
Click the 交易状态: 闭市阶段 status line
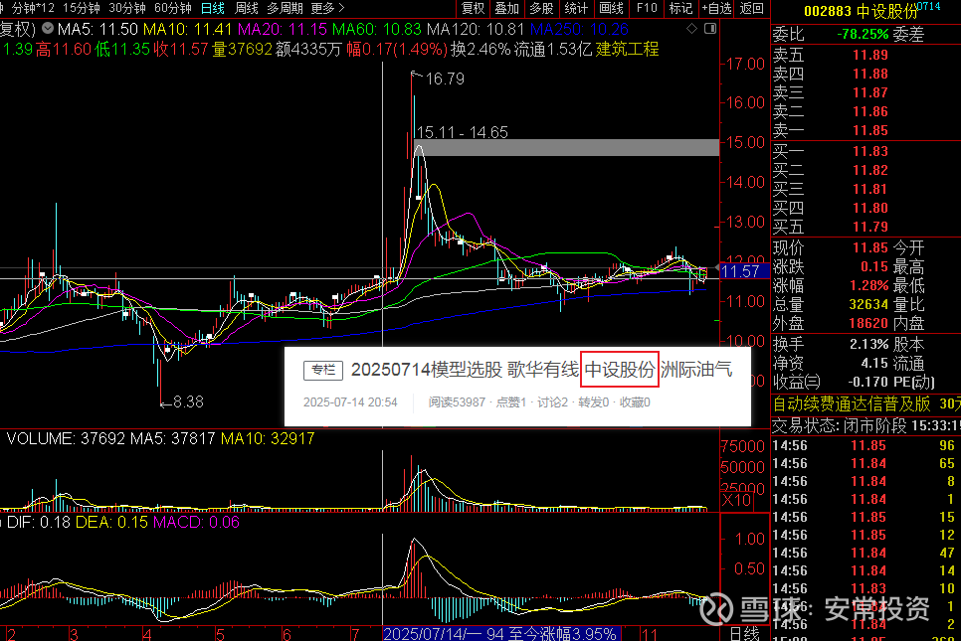(839, 425)
